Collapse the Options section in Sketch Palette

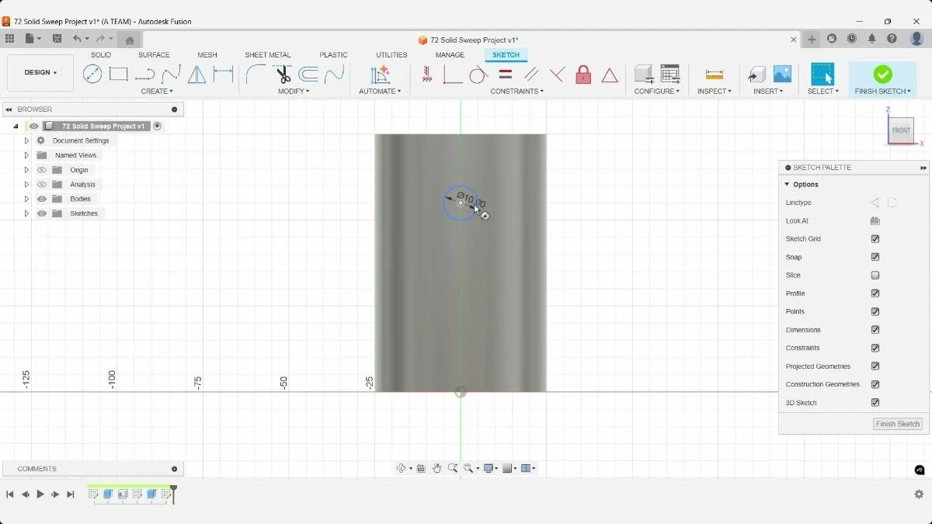tap(787, 185)
